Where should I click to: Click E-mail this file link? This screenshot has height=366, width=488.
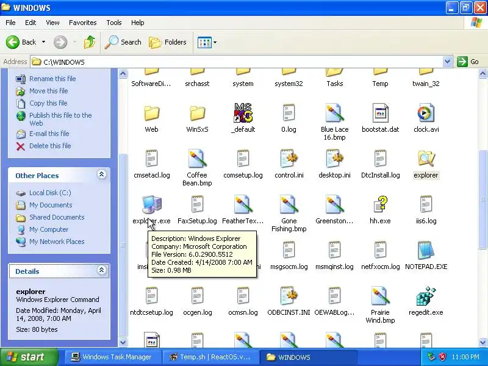(49, 134)
